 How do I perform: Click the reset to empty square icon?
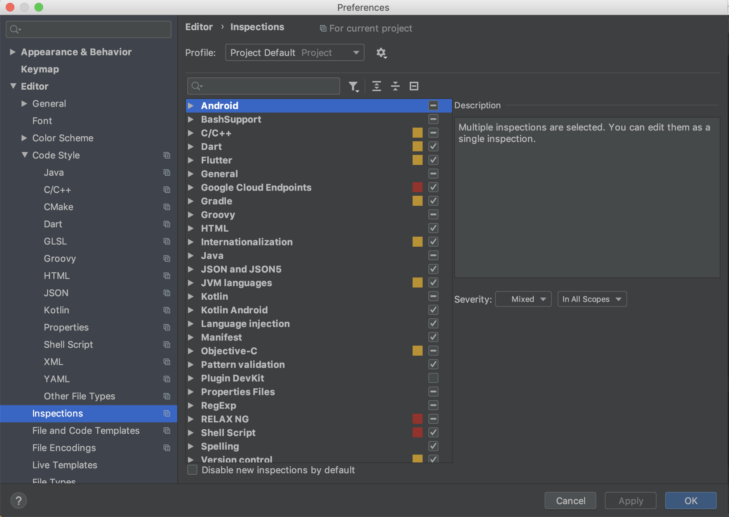(x=414, y=86)
